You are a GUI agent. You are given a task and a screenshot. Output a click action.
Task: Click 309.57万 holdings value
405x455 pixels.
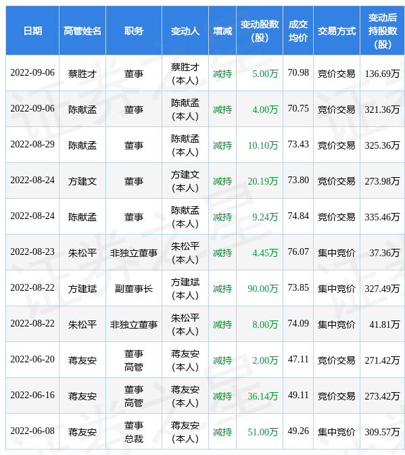click(382, 432)
